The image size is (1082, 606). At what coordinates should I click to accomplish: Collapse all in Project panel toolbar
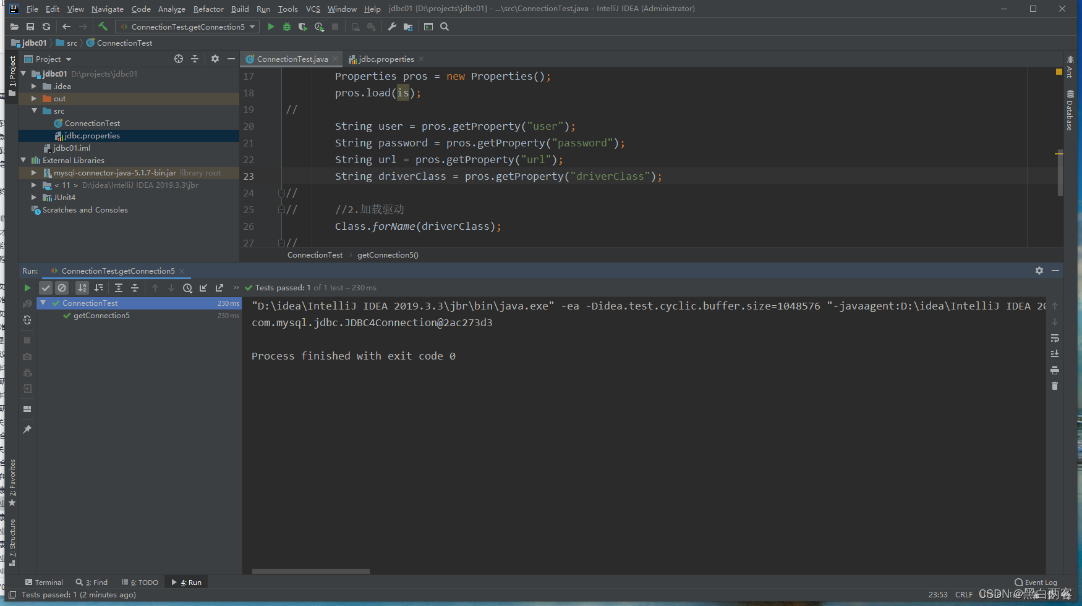pos(195,59)
